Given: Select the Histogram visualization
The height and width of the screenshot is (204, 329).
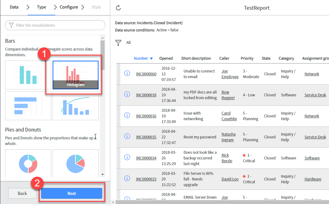Looking at the screenshot, I should [75, 75].
